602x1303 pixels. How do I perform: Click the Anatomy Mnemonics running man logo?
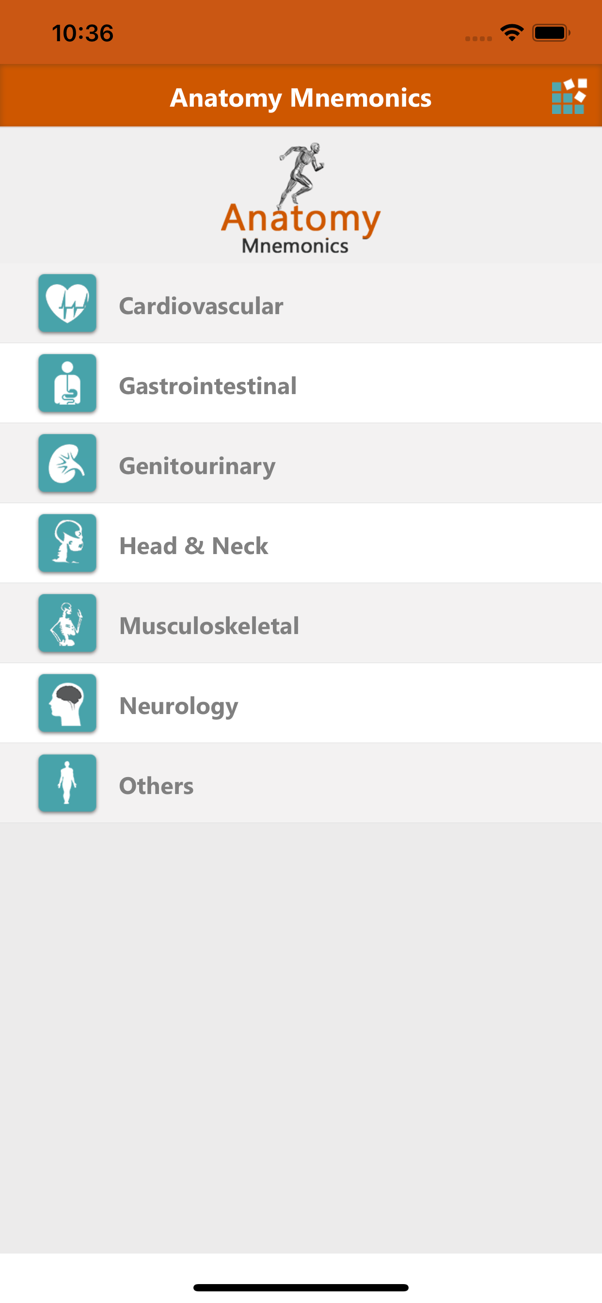point(301,198)
